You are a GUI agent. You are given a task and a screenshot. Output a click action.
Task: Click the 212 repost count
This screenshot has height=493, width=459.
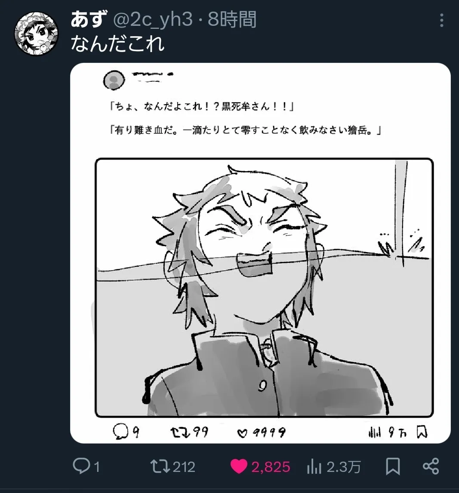(184, 467)
